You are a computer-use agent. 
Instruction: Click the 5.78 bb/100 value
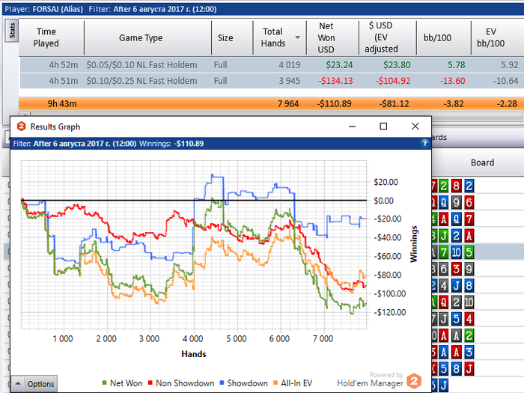(456, 65)
